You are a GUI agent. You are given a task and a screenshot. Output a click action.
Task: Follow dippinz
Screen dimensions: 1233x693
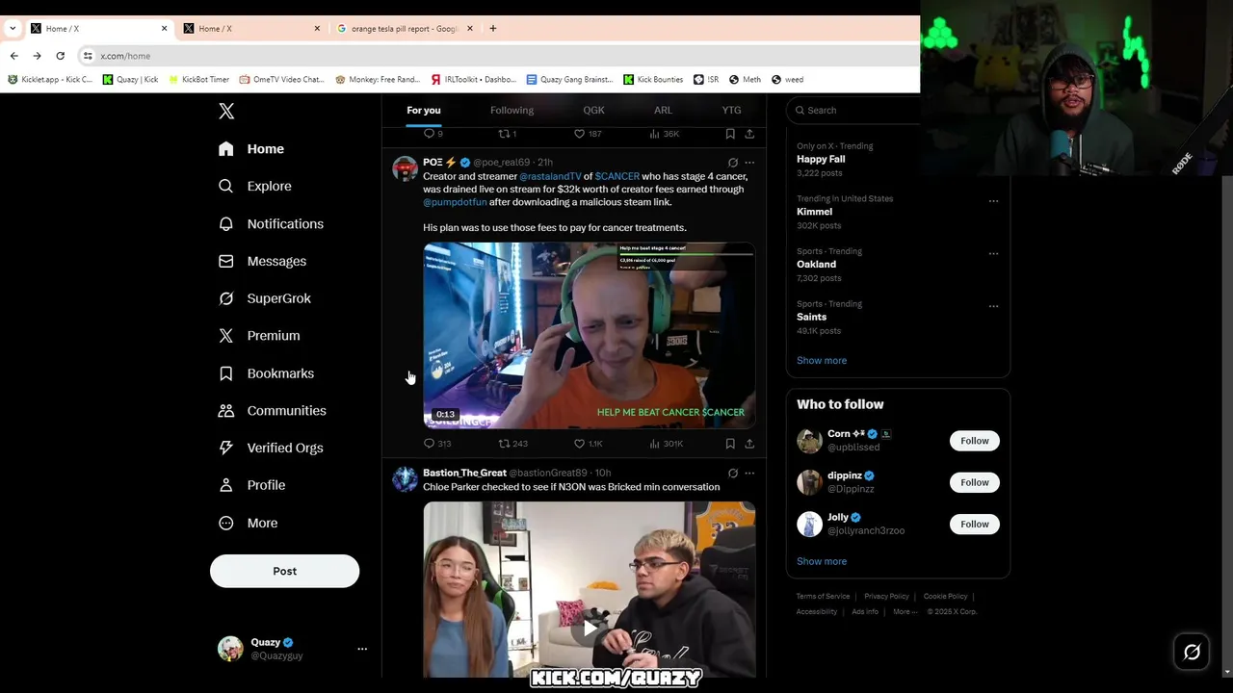coord(974,482)
